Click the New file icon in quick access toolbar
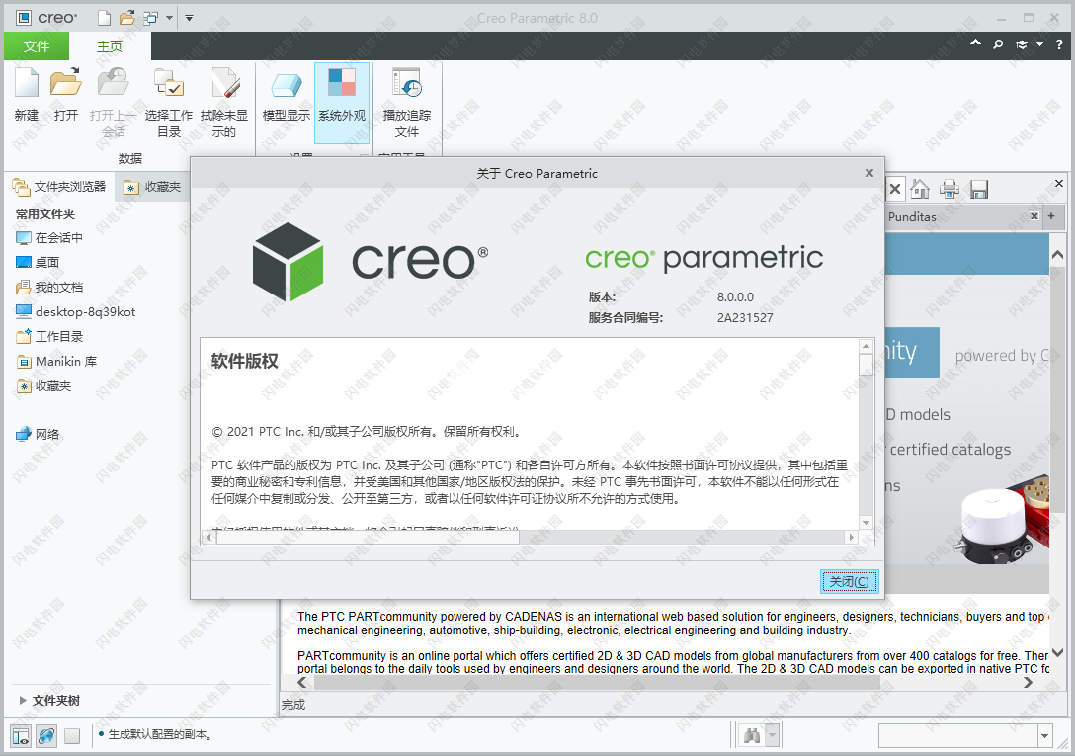 tap(104, 18)
